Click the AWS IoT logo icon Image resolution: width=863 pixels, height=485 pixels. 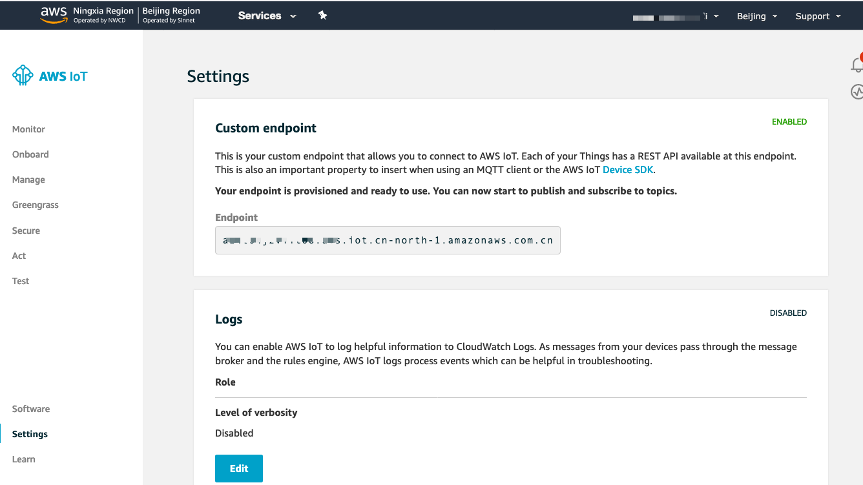coord(23,76)
